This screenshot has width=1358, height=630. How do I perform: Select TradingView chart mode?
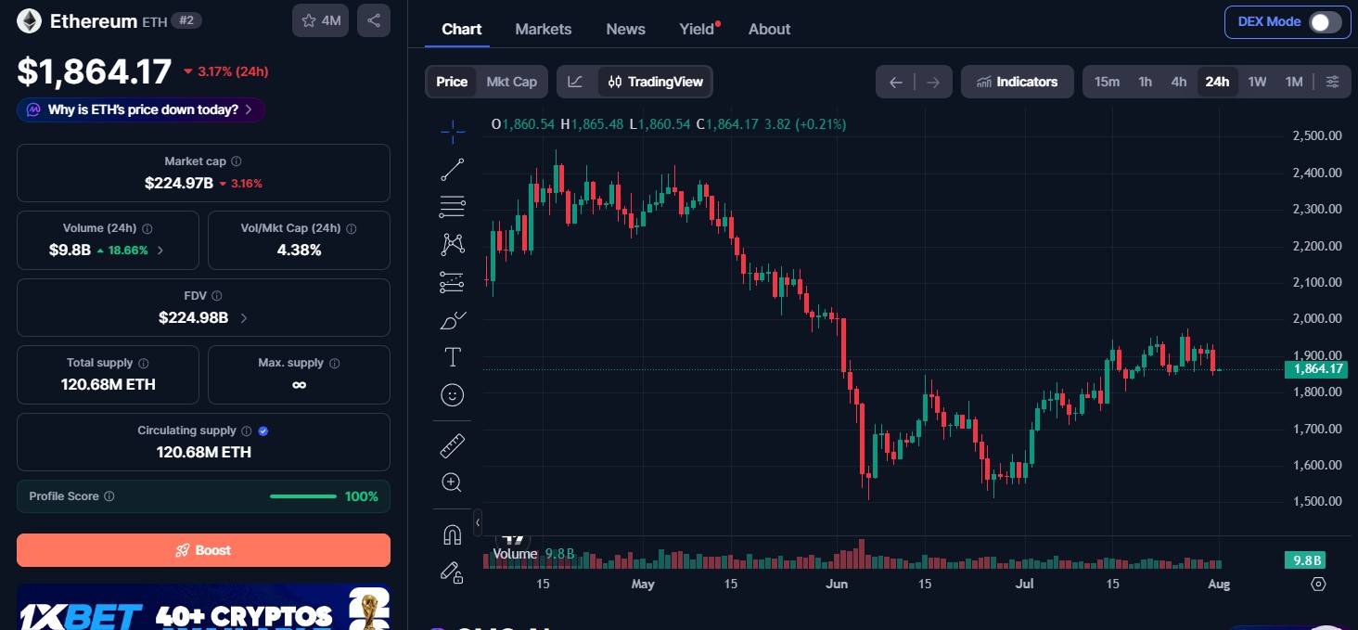click(x=655, y=82)
